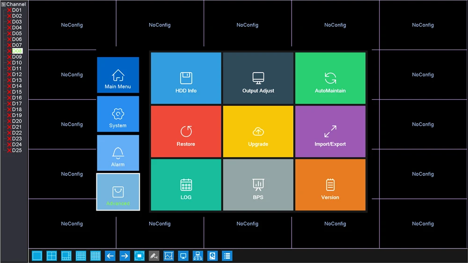Open the image chart toolbar icon
Image resolution: width=468 pixels, height=263 pixels.
point(168,256)
